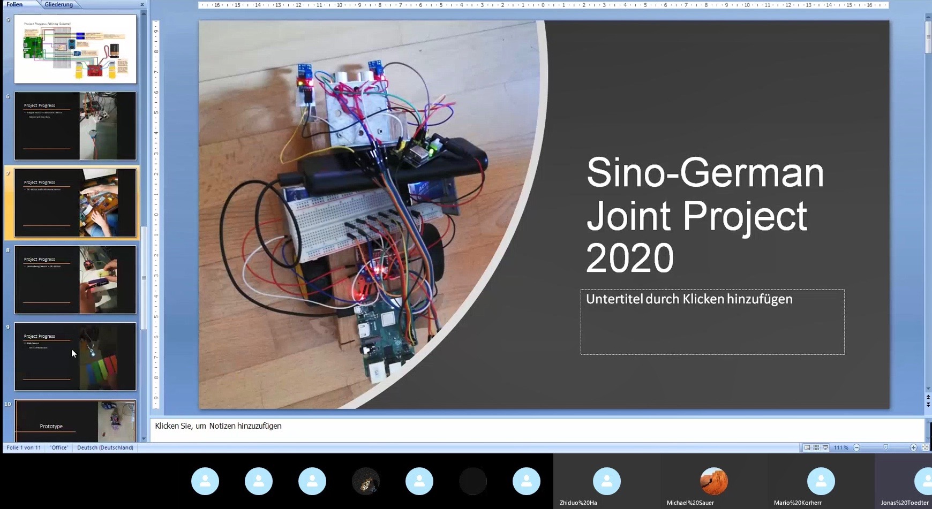Open slide 10 Prototype thumbnail

75,421
